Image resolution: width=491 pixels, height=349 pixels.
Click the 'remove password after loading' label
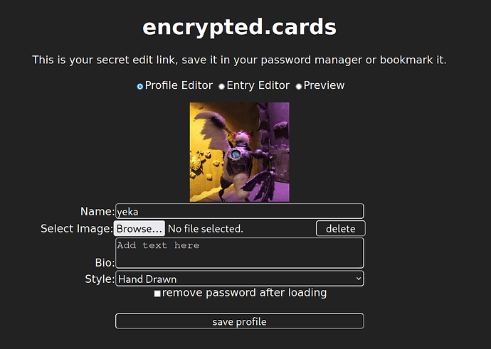tap(245, 293)
